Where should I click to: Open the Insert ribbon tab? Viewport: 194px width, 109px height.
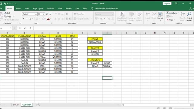(x=27, y=8)
